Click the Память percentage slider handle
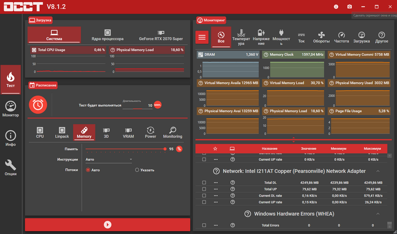The width and height of the screenshot is (397, 234). pos(165,149)
